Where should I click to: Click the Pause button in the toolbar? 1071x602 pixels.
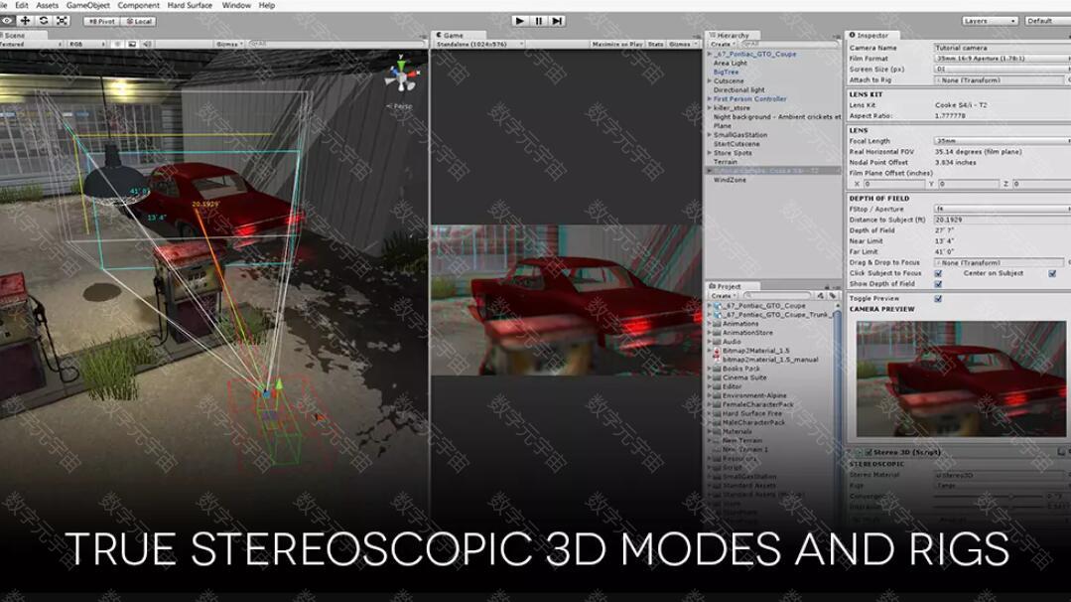click(539, 21)
